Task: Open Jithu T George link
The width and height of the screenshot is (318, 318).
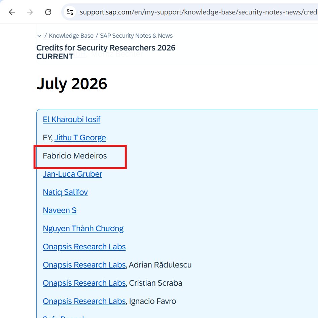Action: 80,138
